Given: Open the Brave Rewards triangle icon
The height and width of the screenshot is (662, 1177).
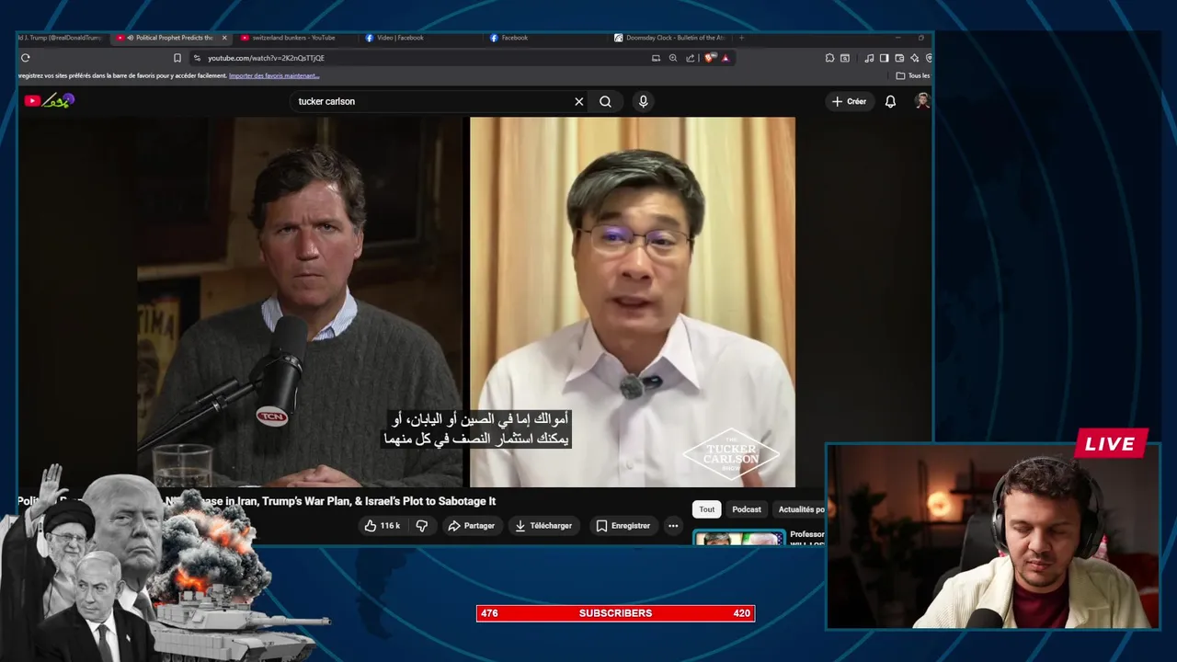Looking at the screenshot, I should [726, 58].
